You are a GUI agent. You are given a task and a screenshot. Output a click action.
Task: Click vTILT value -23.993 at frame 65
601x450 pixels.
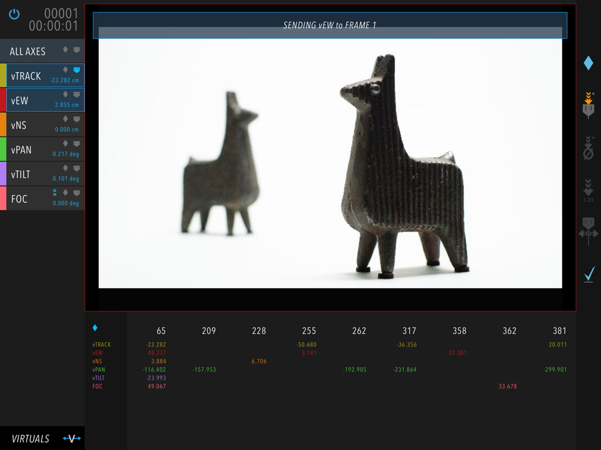156,378
